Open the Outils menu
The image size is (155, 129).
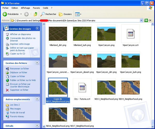click(x=45, y=8)
